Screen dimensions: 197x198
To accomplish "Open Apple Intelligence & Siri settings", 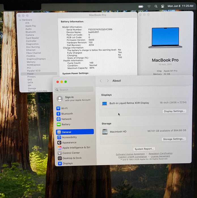I will (75, 148).
